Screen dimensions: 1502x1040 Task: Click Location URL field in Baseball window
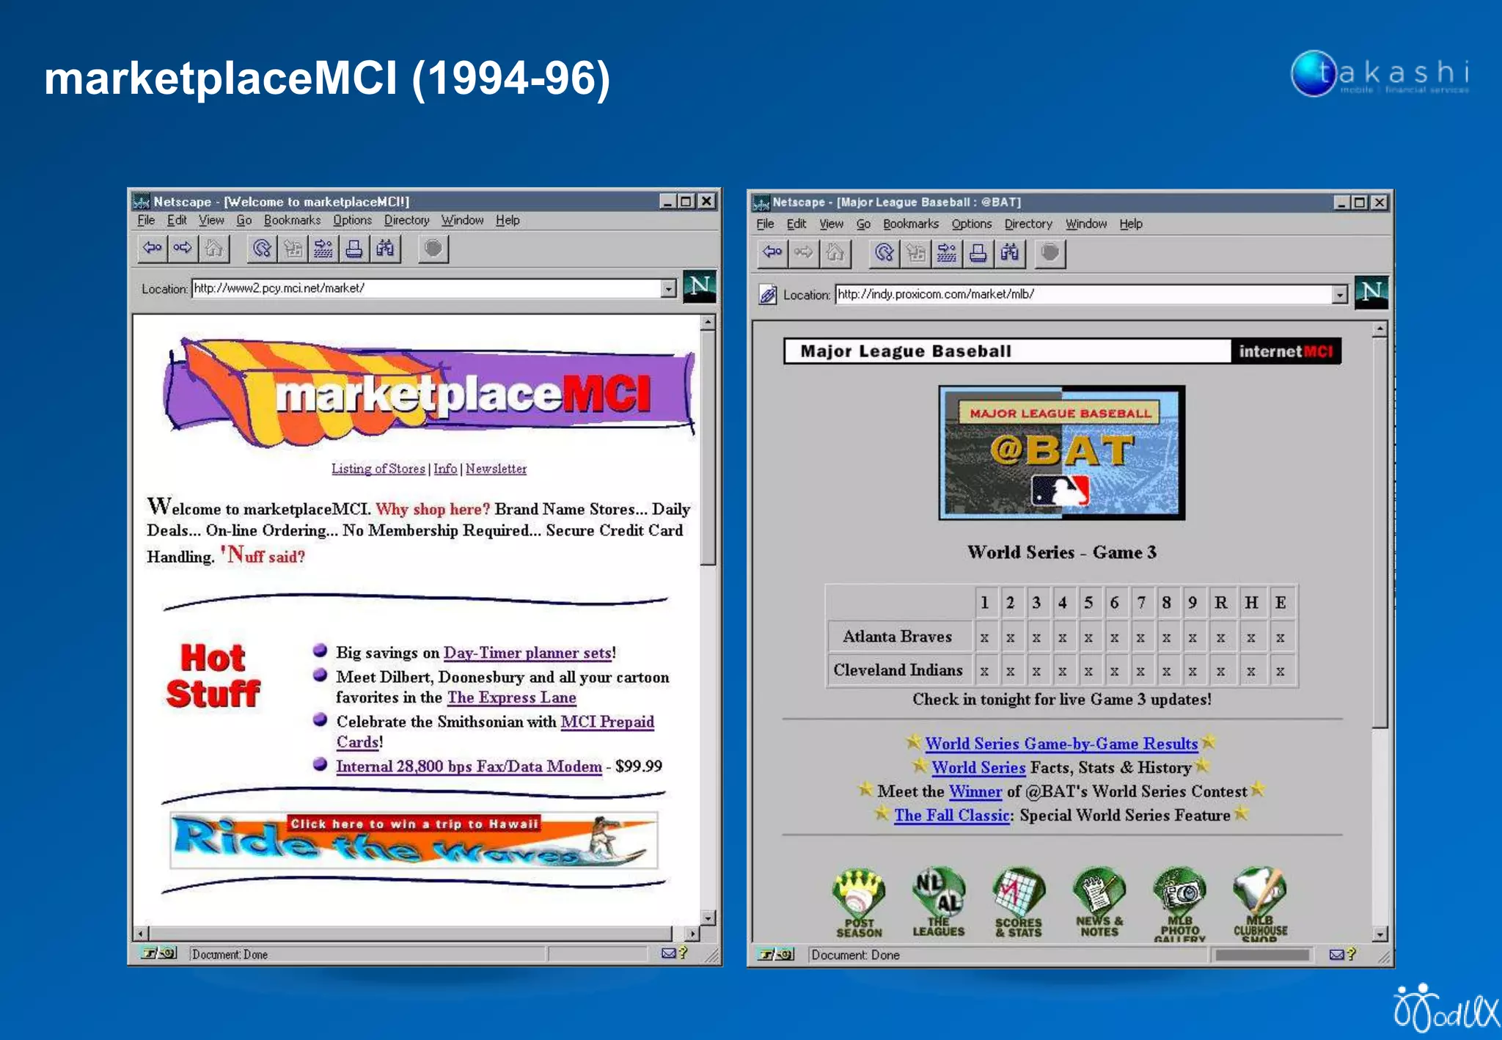(x=1082, y=294)
